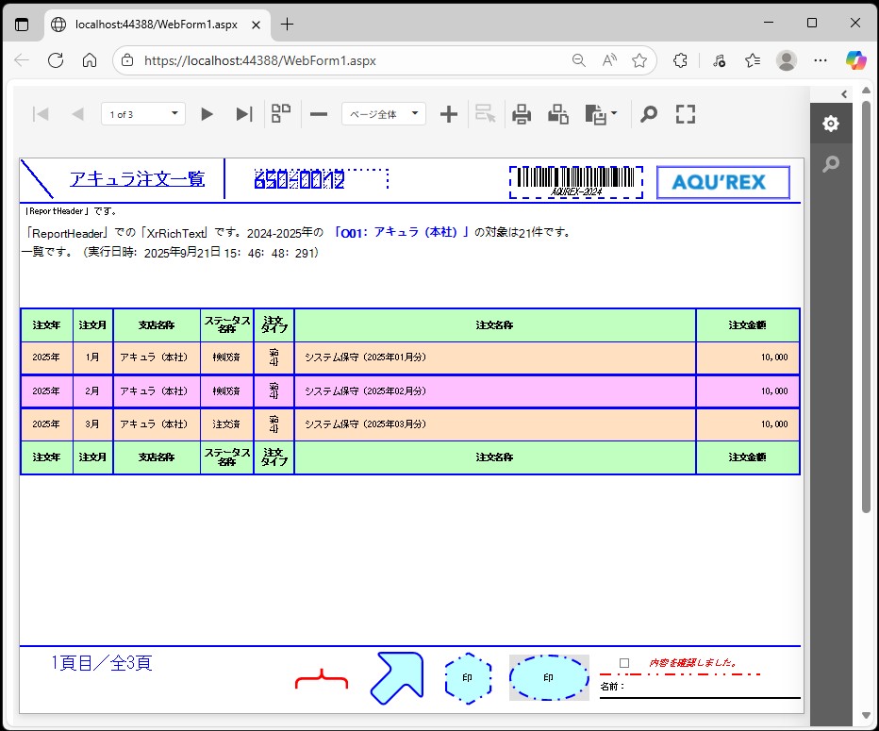Print the current page only
The width and height of the screenshot is (879, 731).
[558, 114]
